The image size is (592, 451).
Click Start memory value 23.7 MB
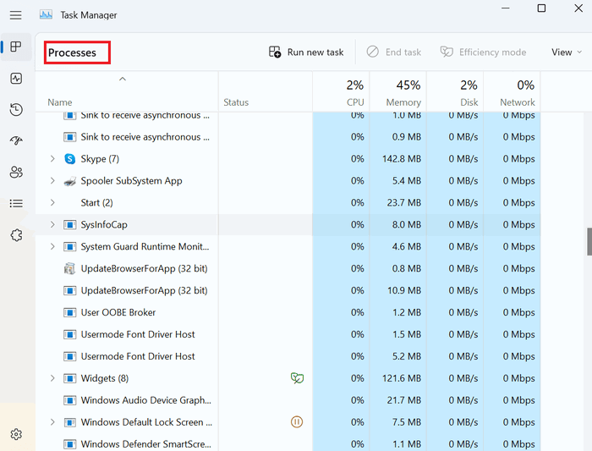(x=404, y=203)
